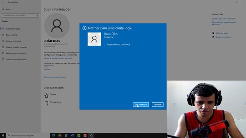The image size is (246, 138).
Task: Open the blue Word icon on the taskbar
Action: (x=73, y=135)
